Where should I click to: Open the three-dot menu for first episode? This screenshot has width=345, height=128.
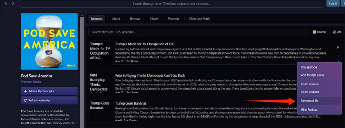(338, 56)
